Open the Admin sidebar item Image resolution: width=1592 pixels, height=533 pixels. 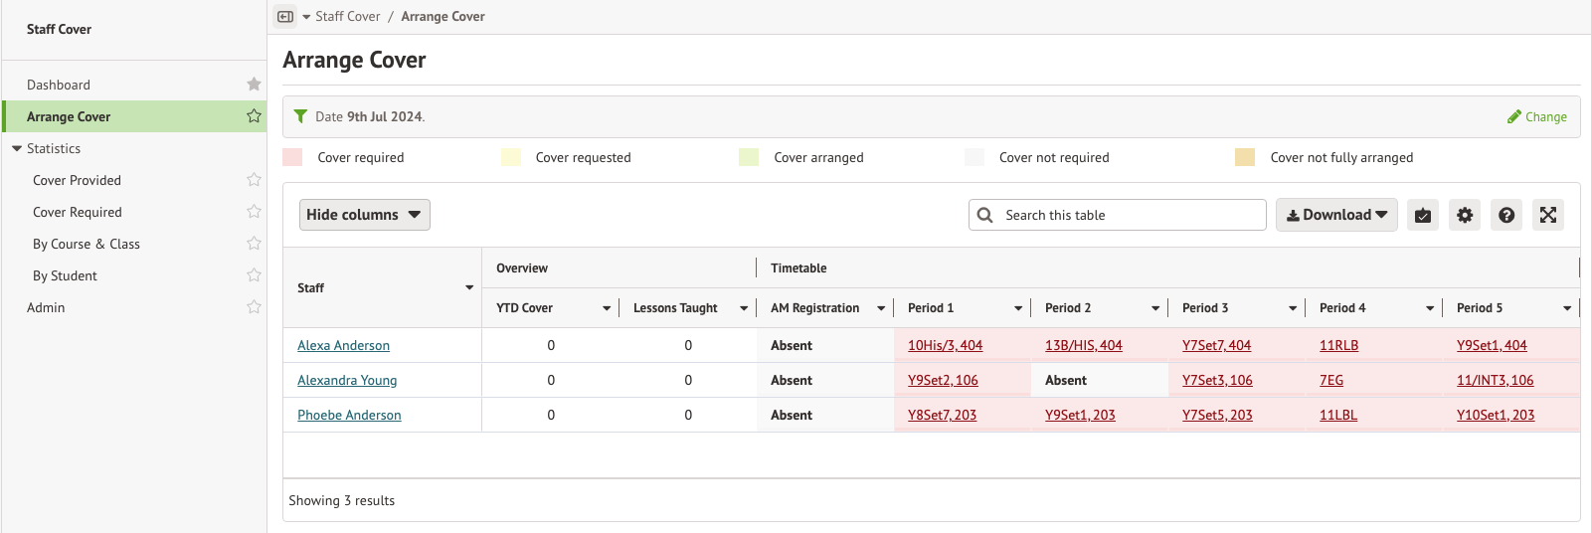(46, 307)
